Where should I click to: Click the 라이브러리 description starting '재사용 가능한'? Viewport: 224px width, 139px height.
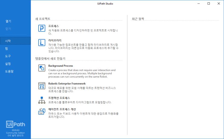(x=84, y=48)
